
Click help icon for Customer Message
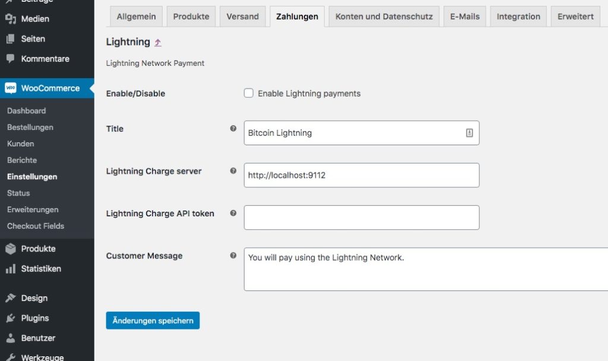pyautogui.click(x=233, y=255)
